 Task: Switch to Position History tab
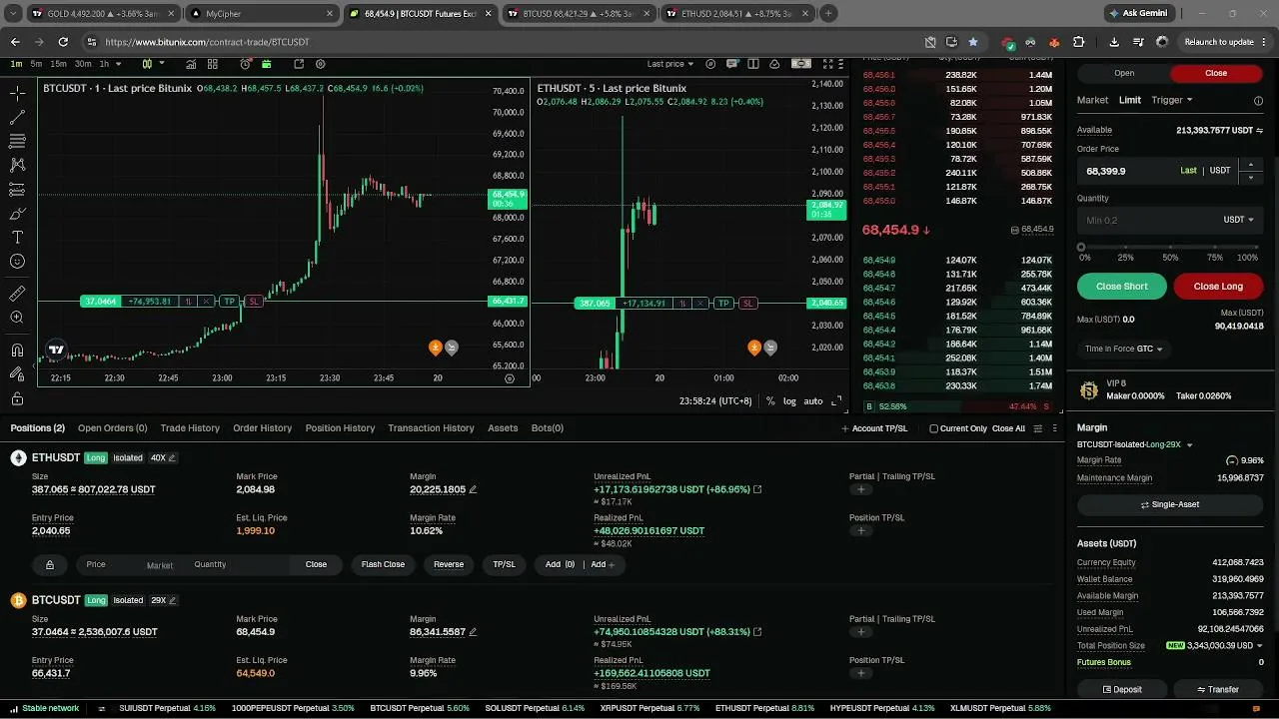pos(340,428)
